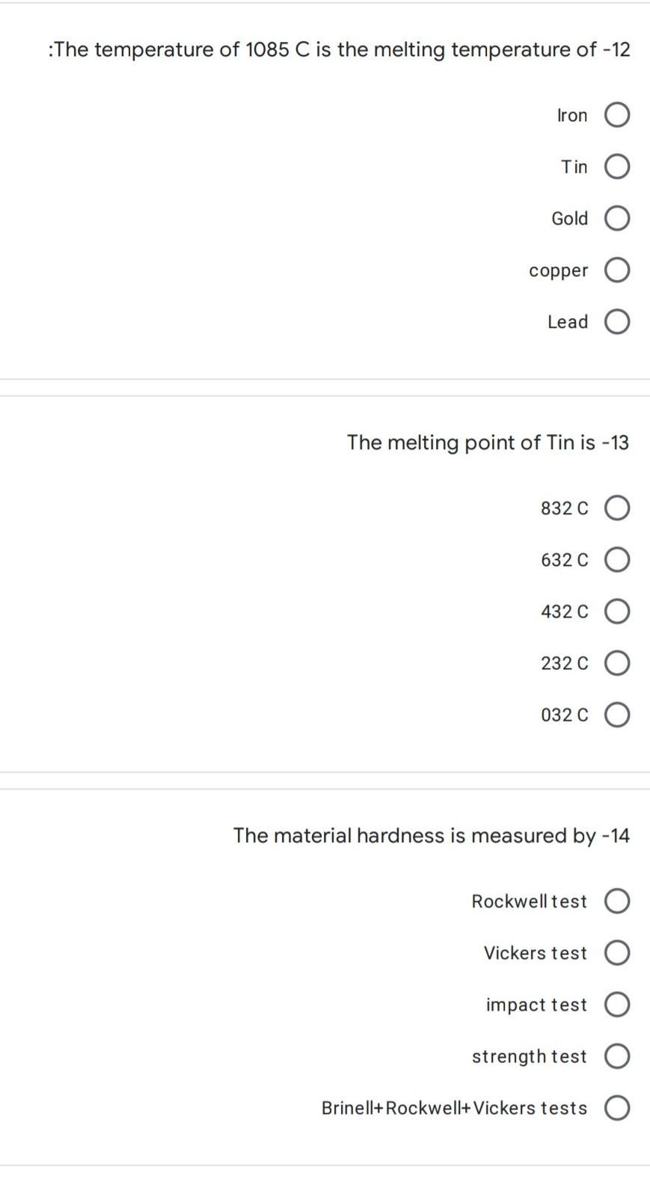650x1200 pixels.
Task: Select the Gold radio button
Action: pyautogui.click(x=616, y=219)
